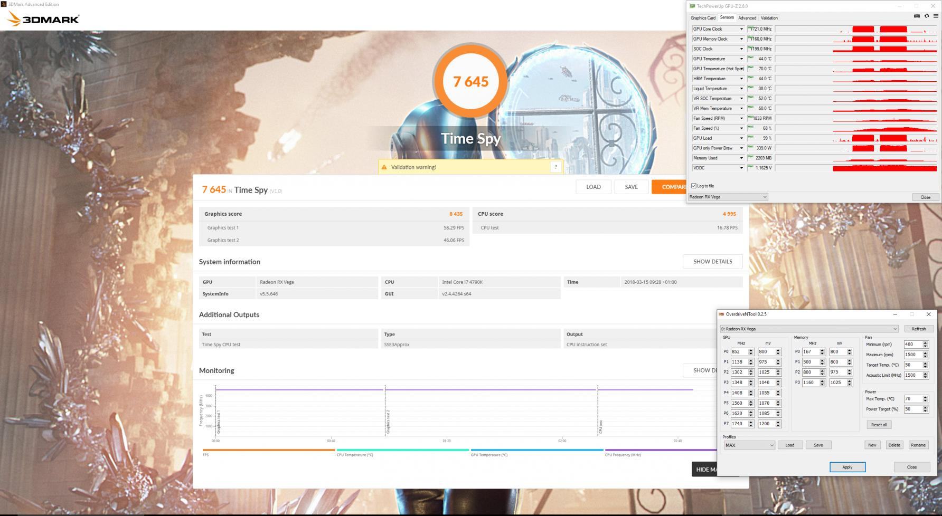Image resolution: width=942 pixels, height=516 pixels.
Task: Click the Memory P2 MHz spinner arrows
Action: 822,372
